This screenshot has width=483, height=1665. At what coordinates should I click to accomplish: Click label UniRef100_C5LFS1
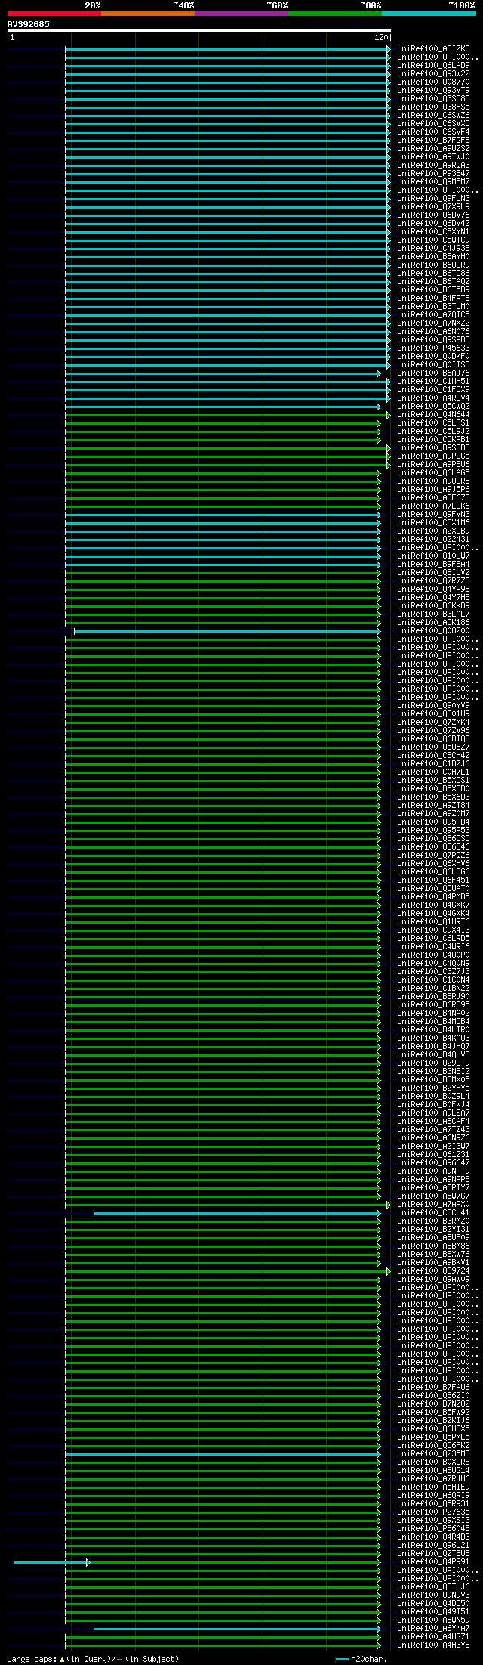coord(433,423)
